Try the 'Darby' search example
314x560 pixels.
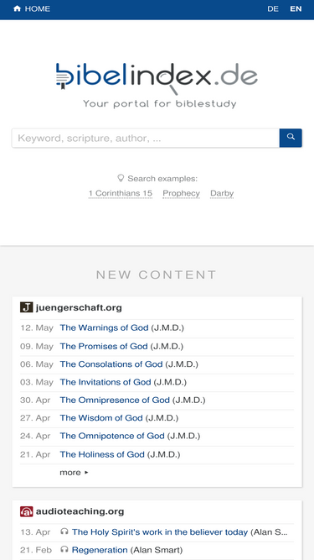pos(222,194)
